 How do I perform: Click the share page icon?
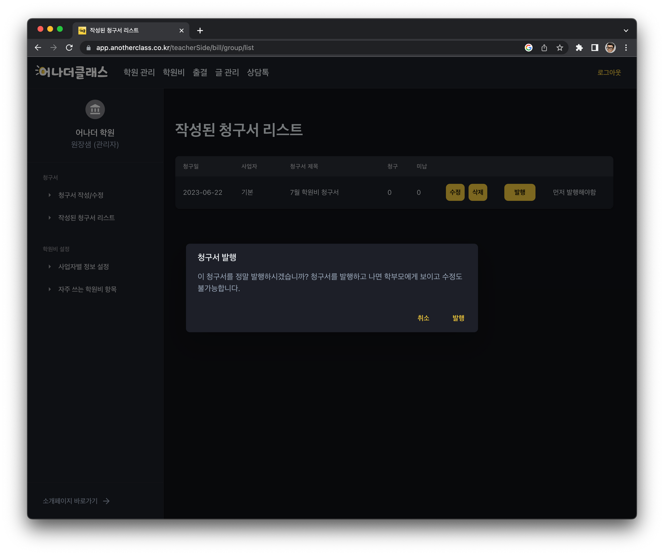tap(544, 48)
